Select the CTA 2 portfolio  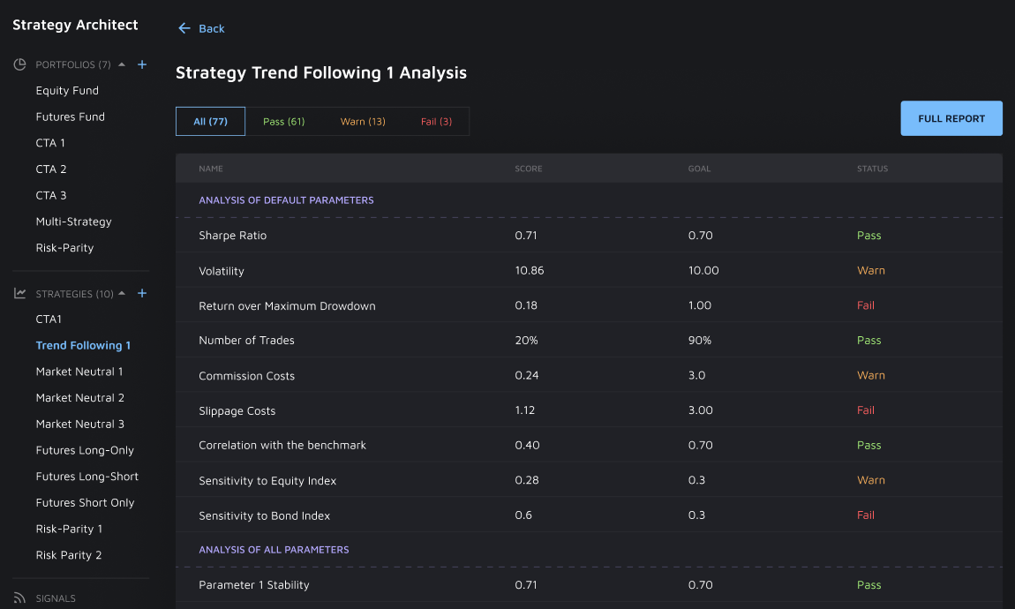[51, 169]
